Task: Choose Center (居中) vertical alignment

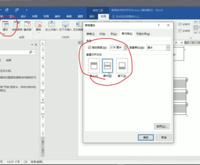Action: [x=108, y=66]
